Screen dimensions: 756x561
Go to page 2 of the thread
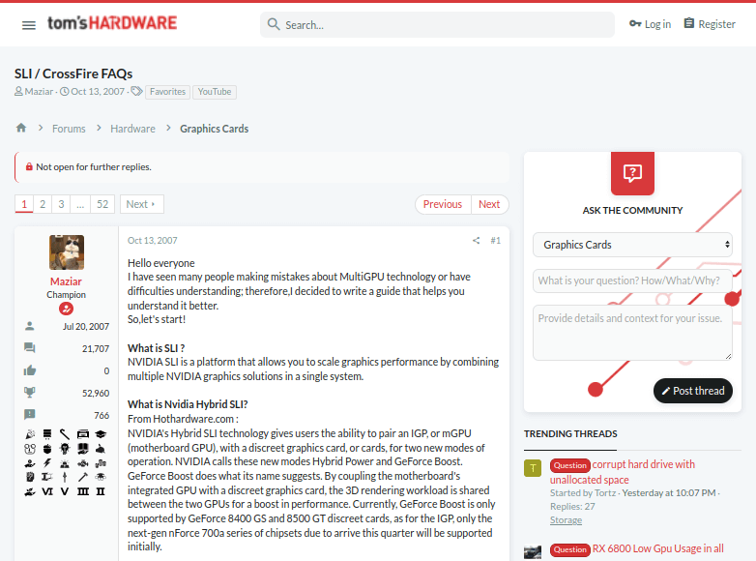coord(43,204)
